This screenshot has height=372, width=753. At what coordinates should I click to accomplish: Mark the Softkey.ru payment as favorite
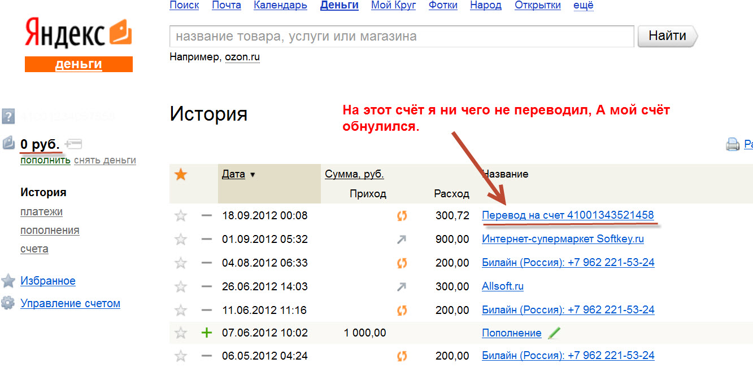pos(181,239)
